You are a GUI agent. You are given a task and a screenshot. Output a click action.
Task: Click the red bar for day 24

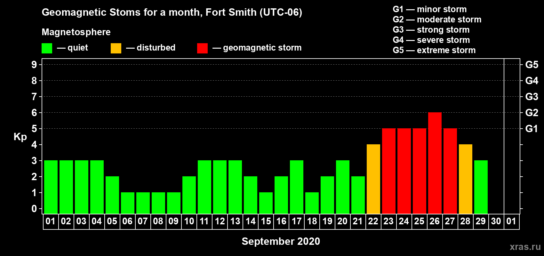(404, 171)
